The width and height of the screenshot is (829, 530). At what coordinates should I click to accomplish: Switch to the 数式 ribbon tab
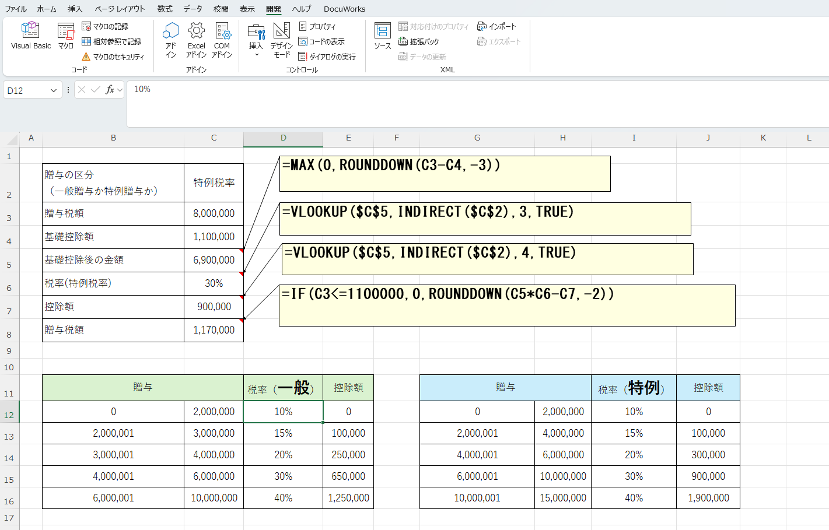pos(165,9)
